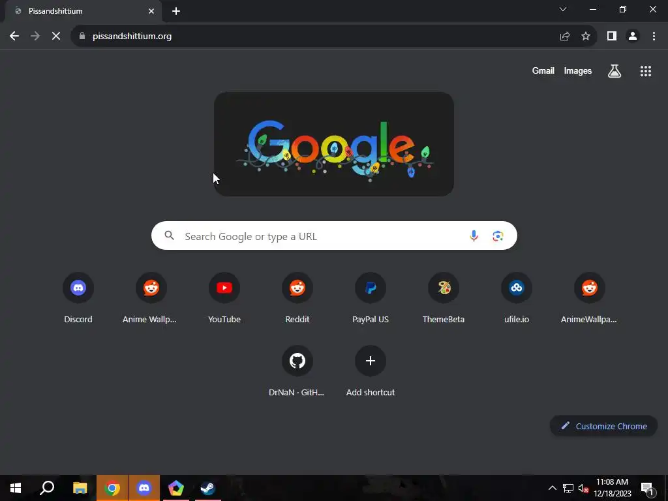Open the YouTube shortcut
Viewport: 668px width, 501px height.
[224, 298]
